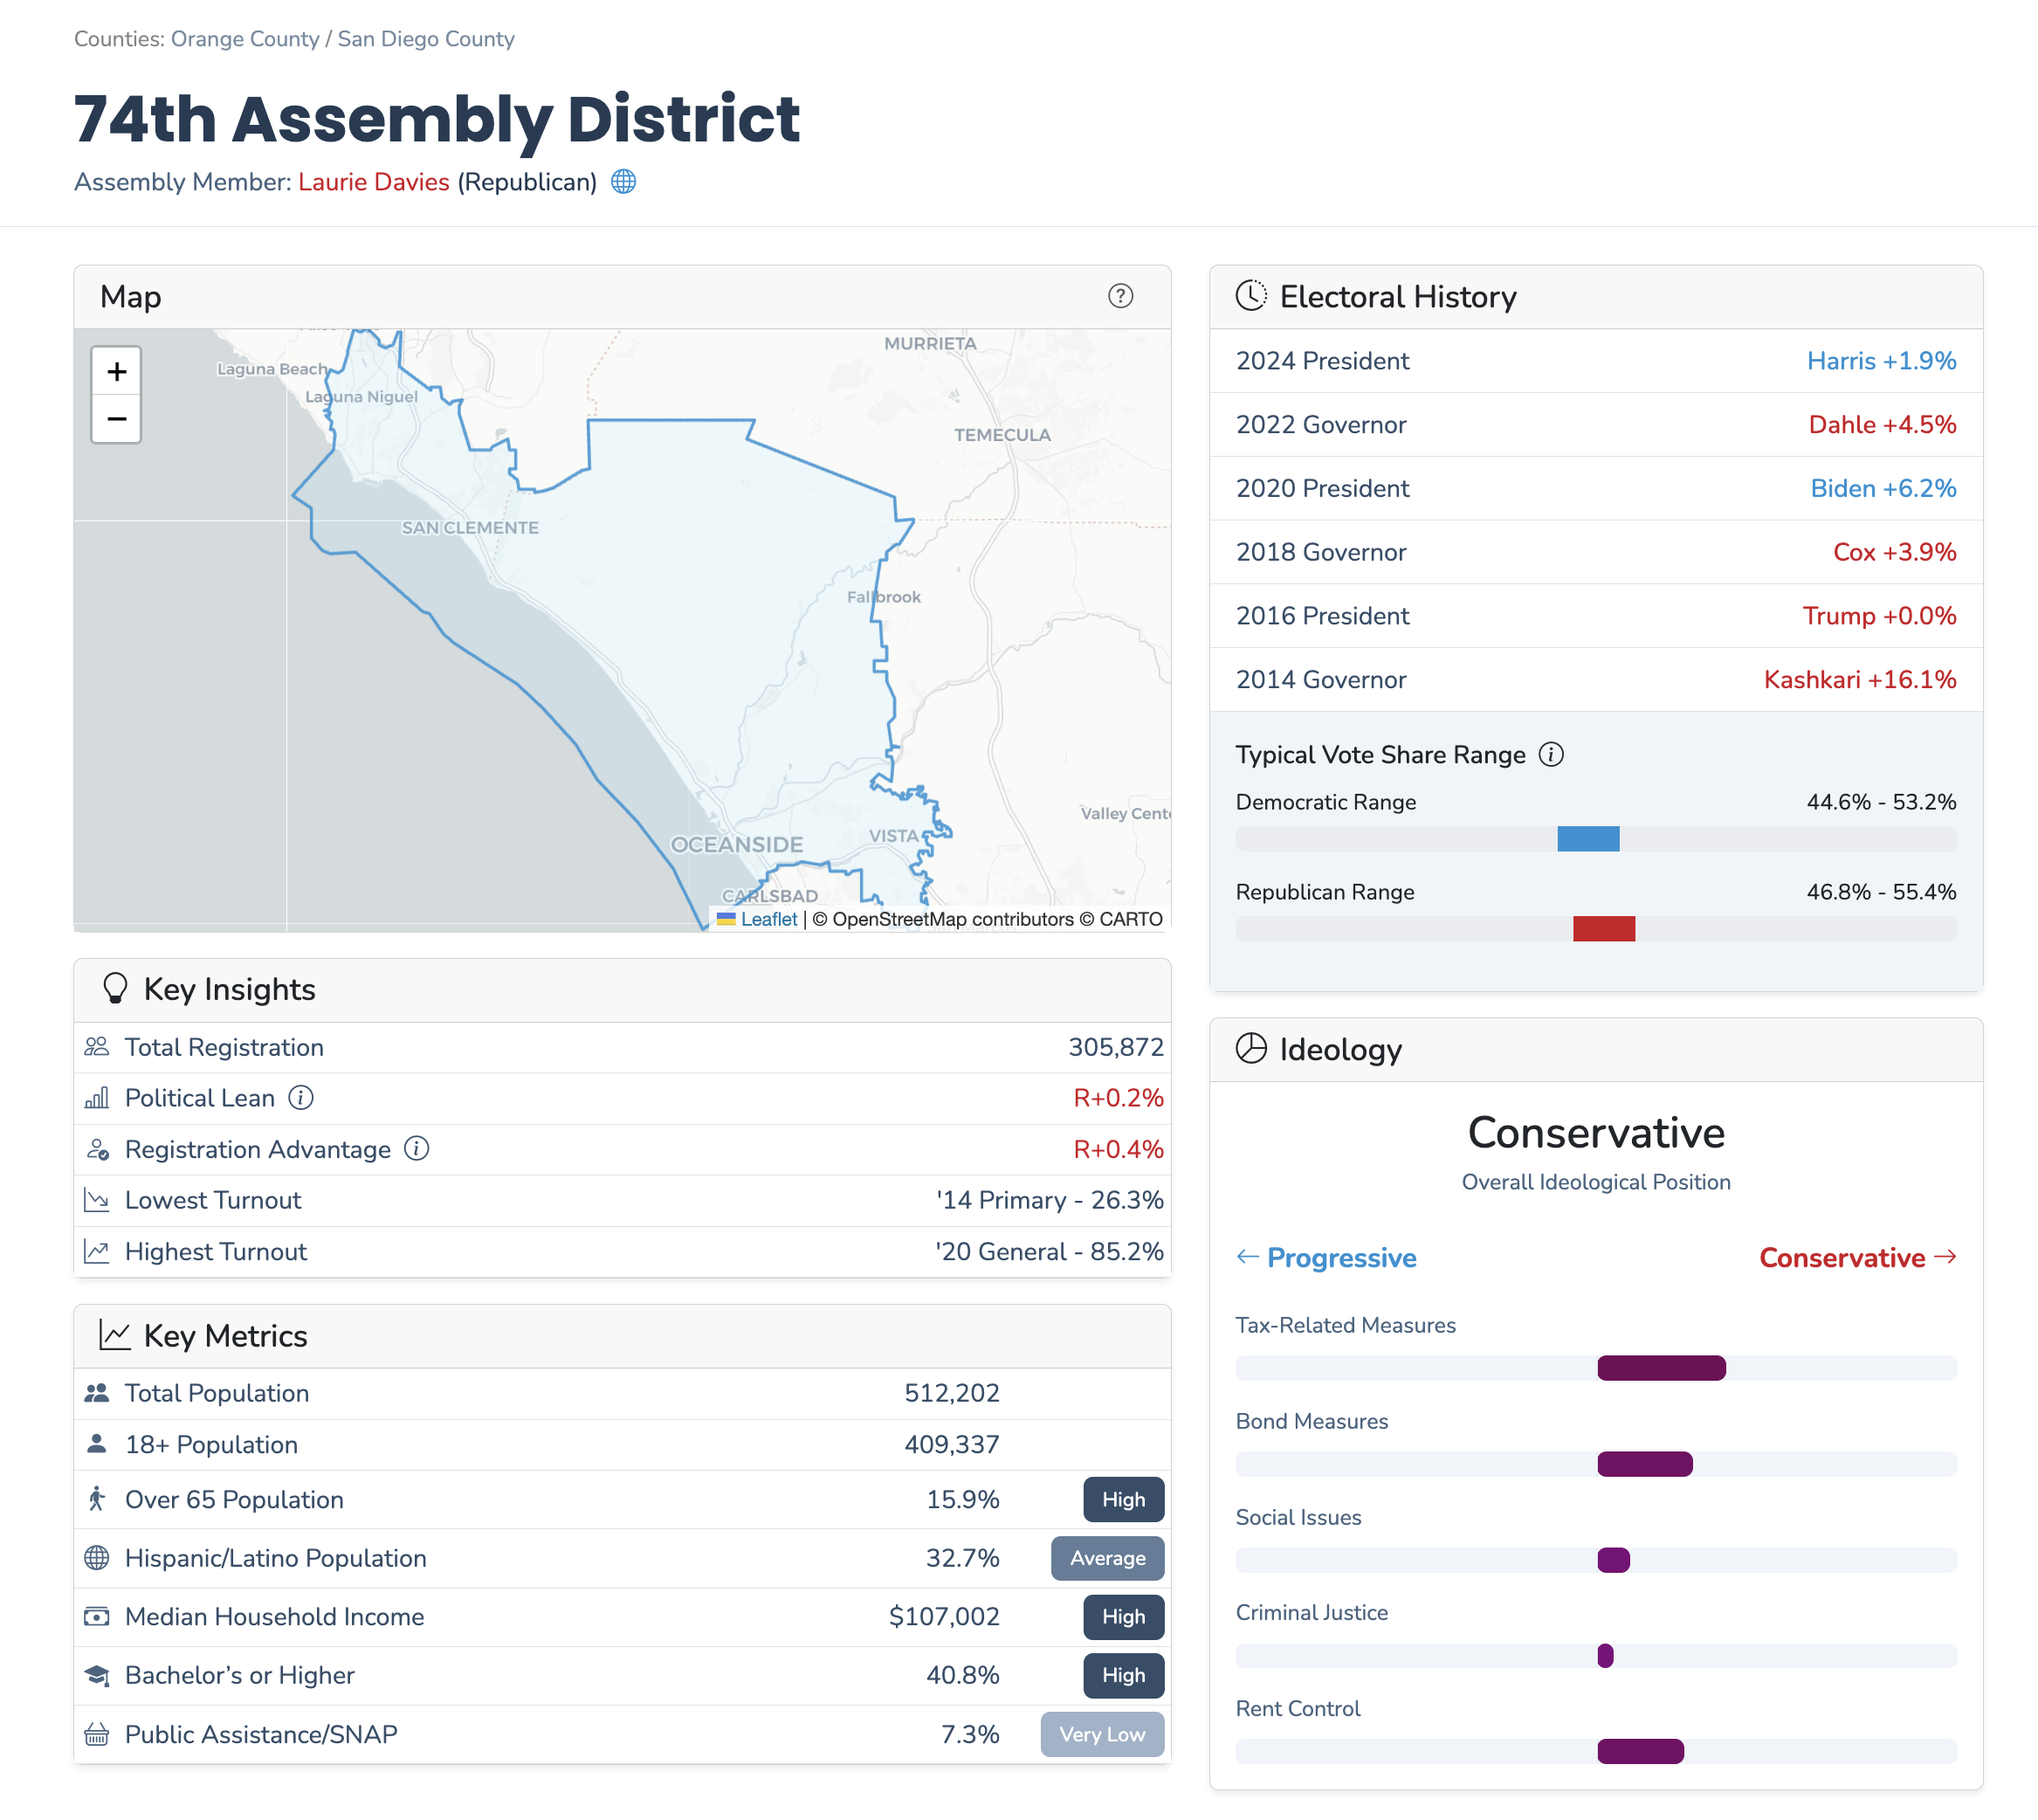Viewport: 2038px width, 1820px height.
Task: Zoom in the map with plus button
Action: point(116,372)
